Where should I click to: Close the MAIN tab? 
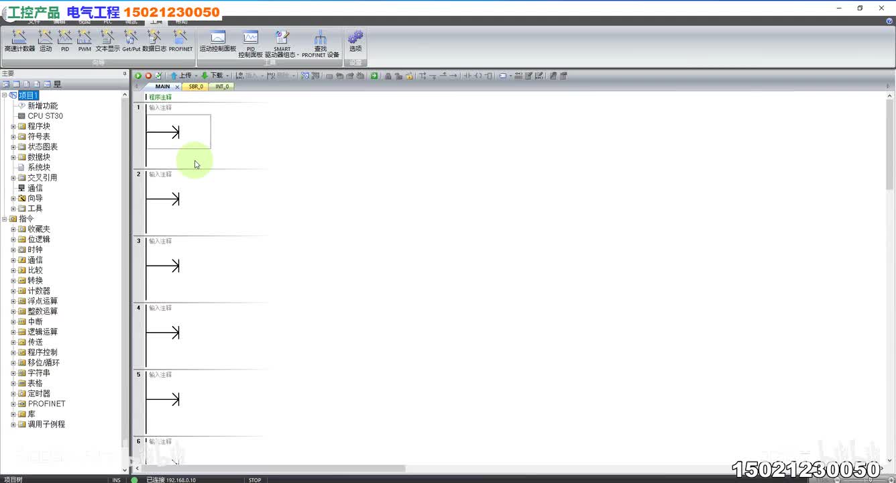178,87
